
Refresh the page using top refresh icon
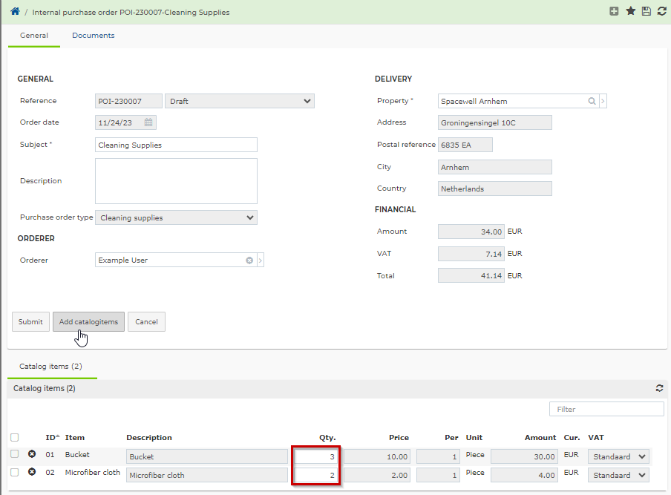tap(661, 12)
